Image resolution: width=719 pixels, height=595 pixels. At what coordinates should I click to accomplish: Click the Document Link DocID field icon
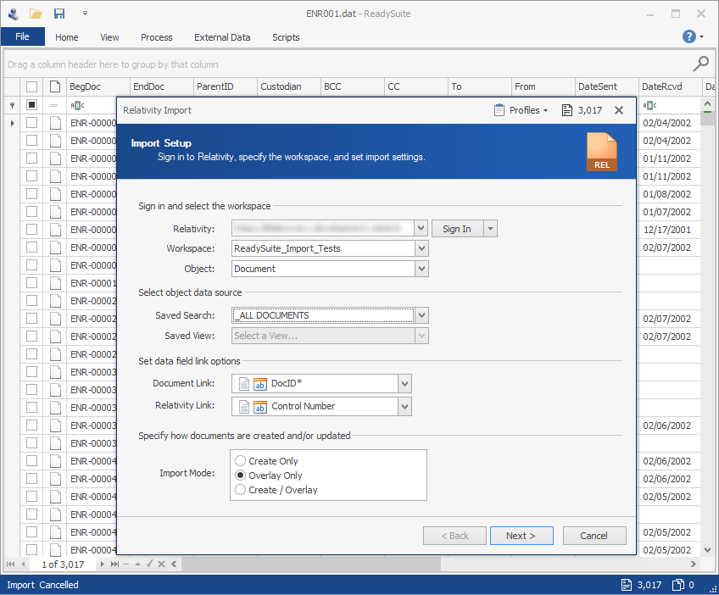tap(260, 384)
